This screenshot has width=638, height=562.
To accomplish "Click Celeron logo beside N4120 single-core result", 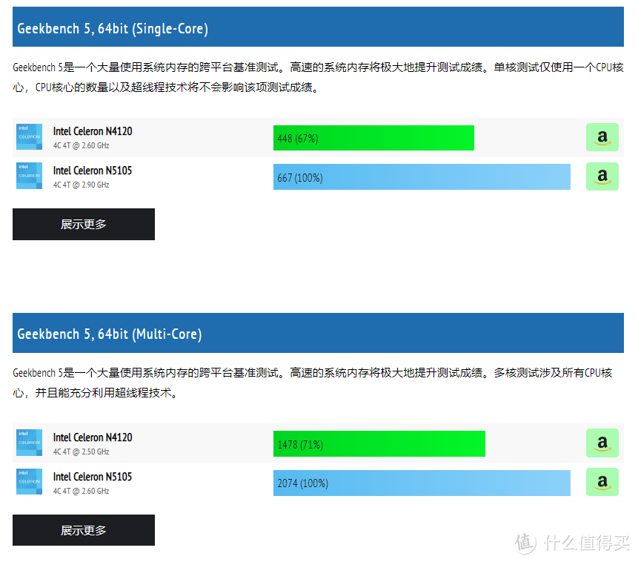I will coord(30,137).
